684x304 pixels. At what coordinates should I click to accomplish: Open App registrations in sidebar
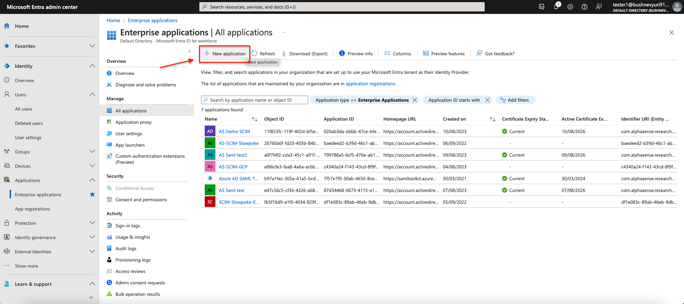pyautogui.click(x=32, y=209)
